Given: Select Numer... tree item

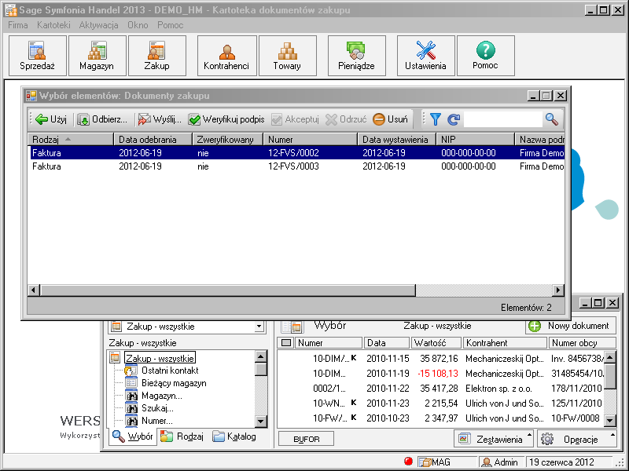Looking at the screenshot, I should click(156, 421).
